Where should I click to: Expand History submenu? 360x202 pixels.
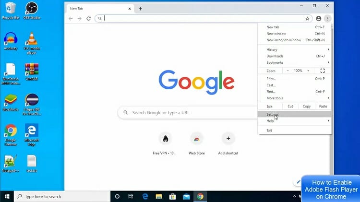(295, 49)
